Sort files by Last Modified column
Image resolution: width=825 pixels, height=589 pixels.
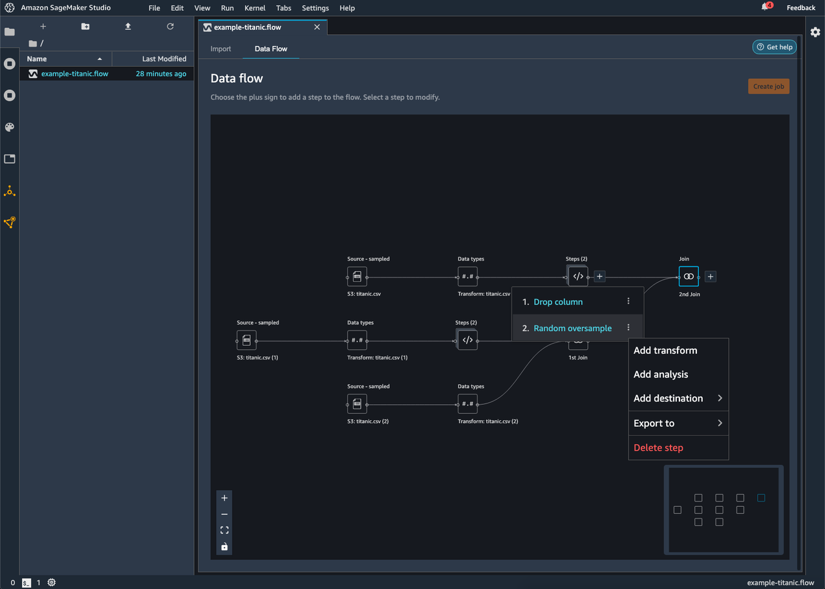click(x=153, y=59)
